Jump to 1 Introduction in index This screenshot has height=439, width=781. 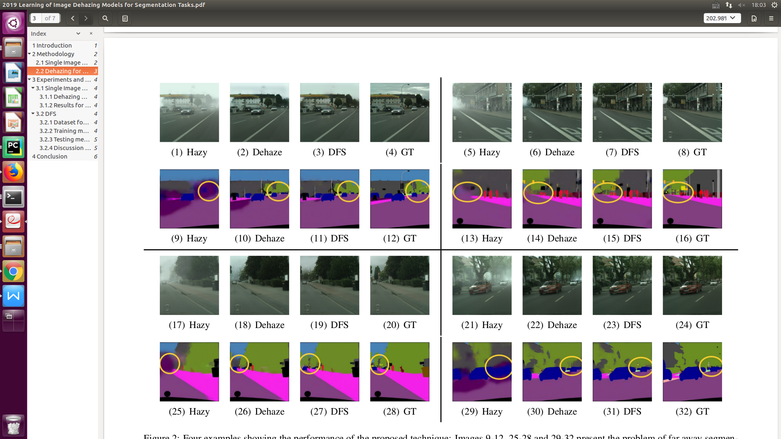(x=52, y=46)
